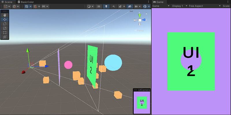Screen dimensions: 231x115
Task: Open the Display 1 dropdown
Action: (179, 6)
